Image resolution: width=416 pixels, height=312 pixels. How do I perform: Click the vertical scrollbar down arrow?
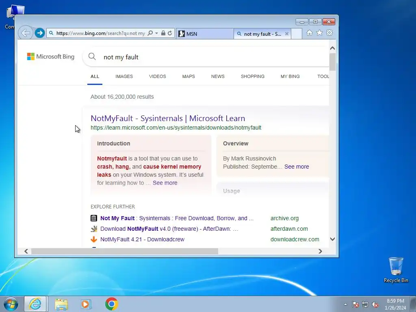[x=332, y=239]
